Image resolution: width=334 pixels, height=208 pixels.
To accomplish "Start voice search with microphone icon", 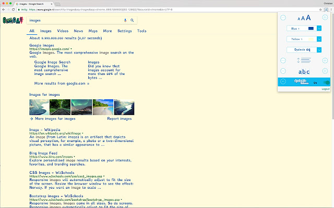I will 125,20.
